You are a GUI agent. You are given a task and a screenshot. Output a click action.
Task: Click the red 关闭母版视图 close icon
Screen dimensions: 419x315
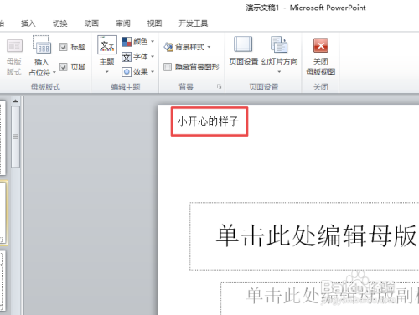(321, 45)
